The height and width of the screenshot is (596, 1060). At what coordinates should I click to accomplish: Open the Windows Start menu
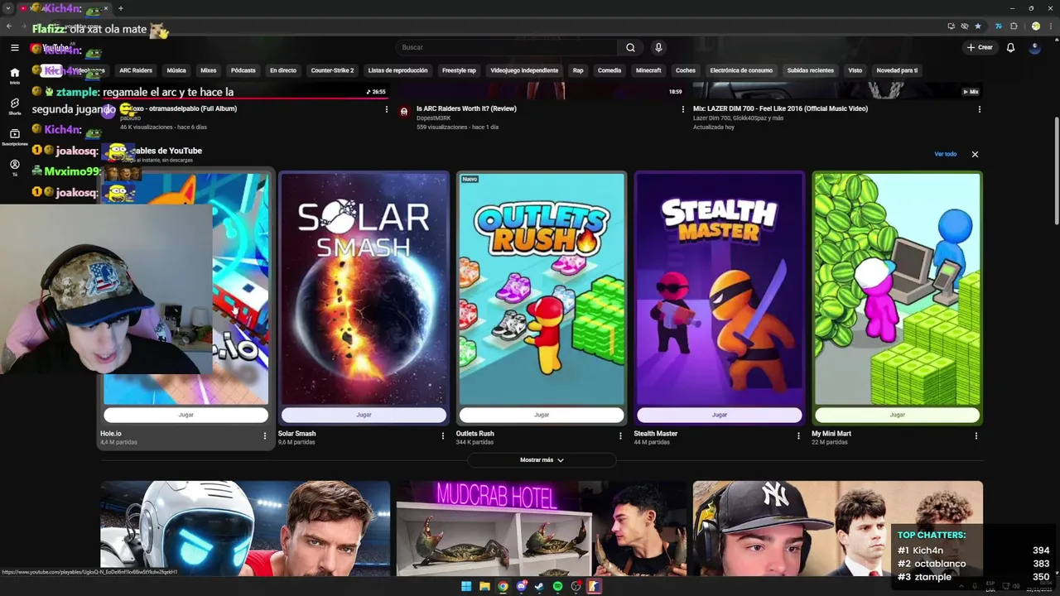point(466,587)
